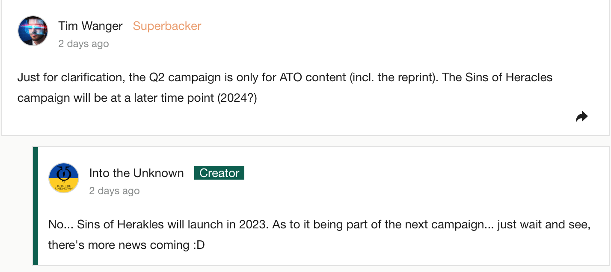611x272 pixels.
Task: Click the reply arrow on Tim Wanger's comment
Action: click(582, 116)
